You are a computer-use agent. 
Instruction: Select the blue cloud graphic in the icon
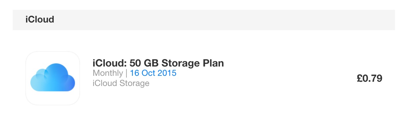53,77
